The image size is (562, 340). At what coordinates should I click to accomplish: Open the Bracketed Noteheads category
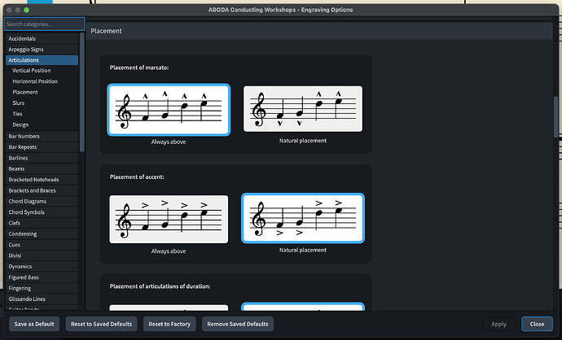[x=42, y=179]
